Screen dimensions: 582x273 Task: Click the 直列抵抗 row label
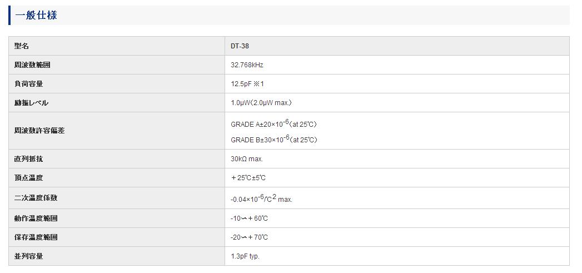[x=28, y=159]
